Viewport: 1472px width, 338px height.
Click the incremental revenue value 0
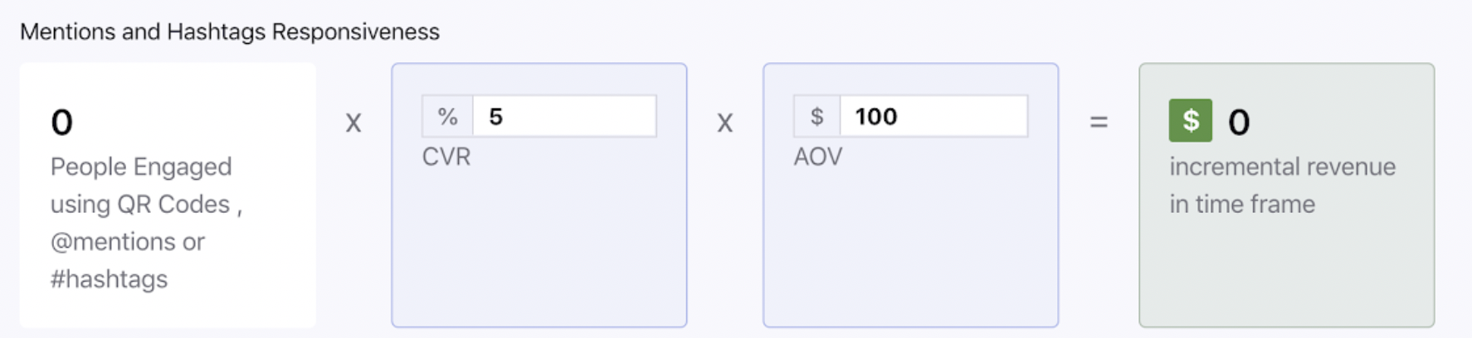point(1239,123)
